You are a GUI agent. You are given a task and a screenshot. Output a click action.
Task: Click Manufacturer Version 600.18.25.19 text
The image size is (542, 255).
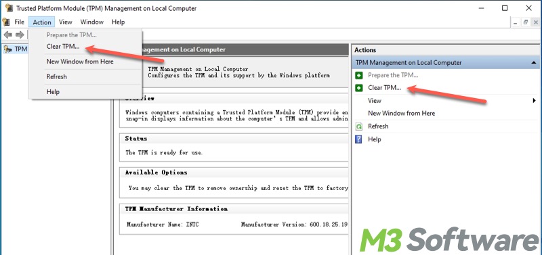tap(294, 225)
